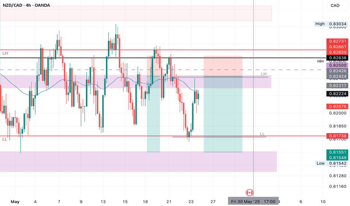The image size is (350, 206).
Task: Click the red 0.82731 price tag
Action: pyautogui.click(x=337, y=41)
